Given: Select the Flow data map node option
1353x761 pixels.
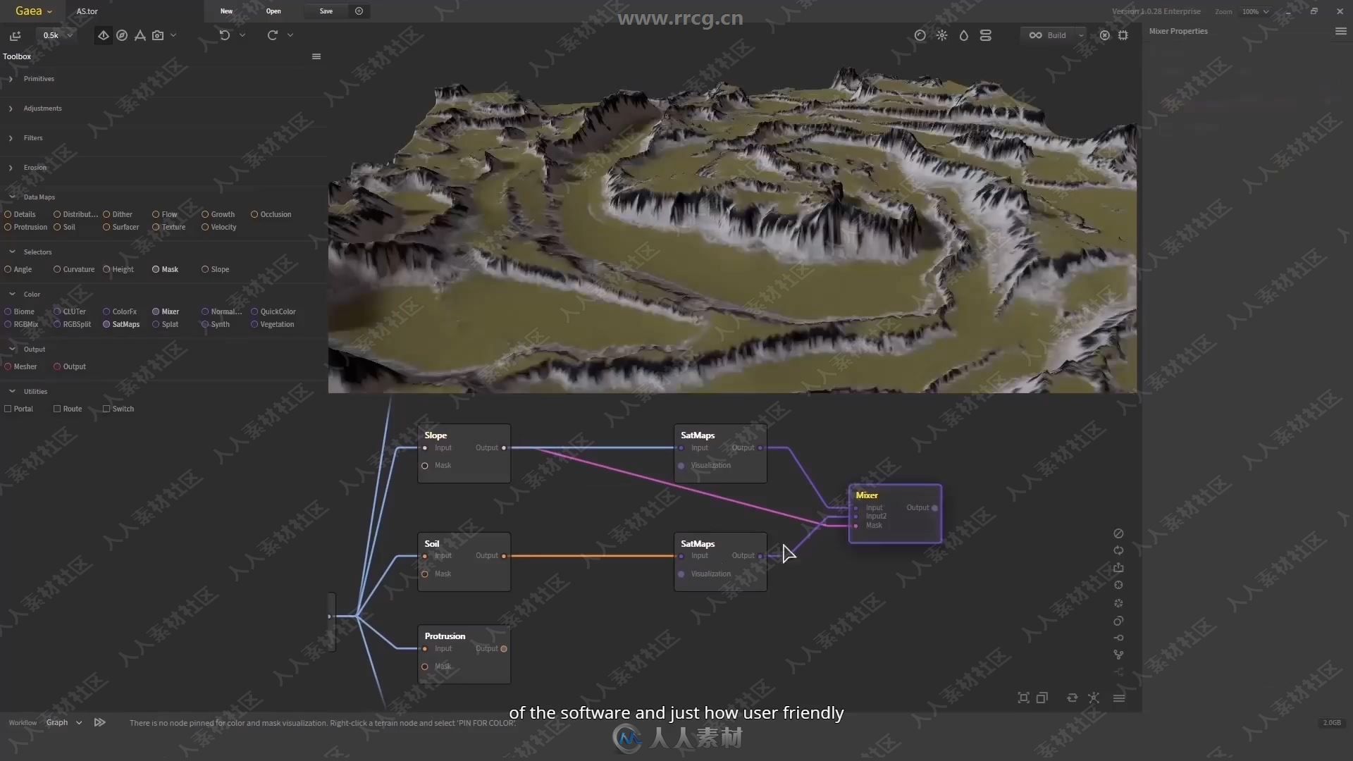Looking at the screenshot, I should coord(165,214).
